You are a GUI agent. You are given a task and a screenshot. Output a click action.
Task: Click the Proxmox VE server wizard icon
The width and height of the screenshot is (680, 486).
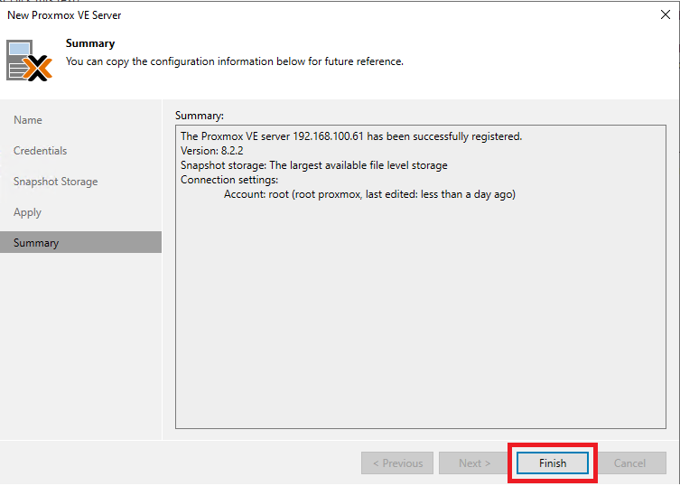point(30,60)
